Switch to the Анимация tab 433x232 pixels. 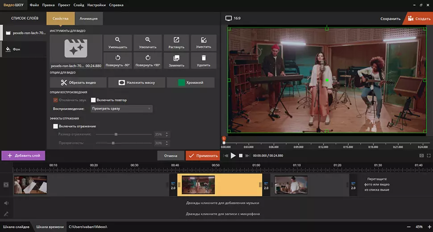pos(89,18)
